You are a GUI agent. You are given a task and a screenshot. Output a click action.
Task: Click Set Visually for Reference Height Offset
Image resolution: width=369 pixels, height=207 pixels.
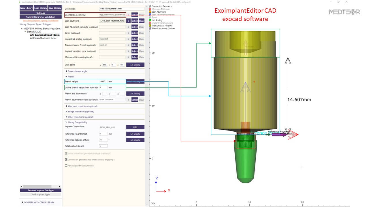[x=135, y=134]
